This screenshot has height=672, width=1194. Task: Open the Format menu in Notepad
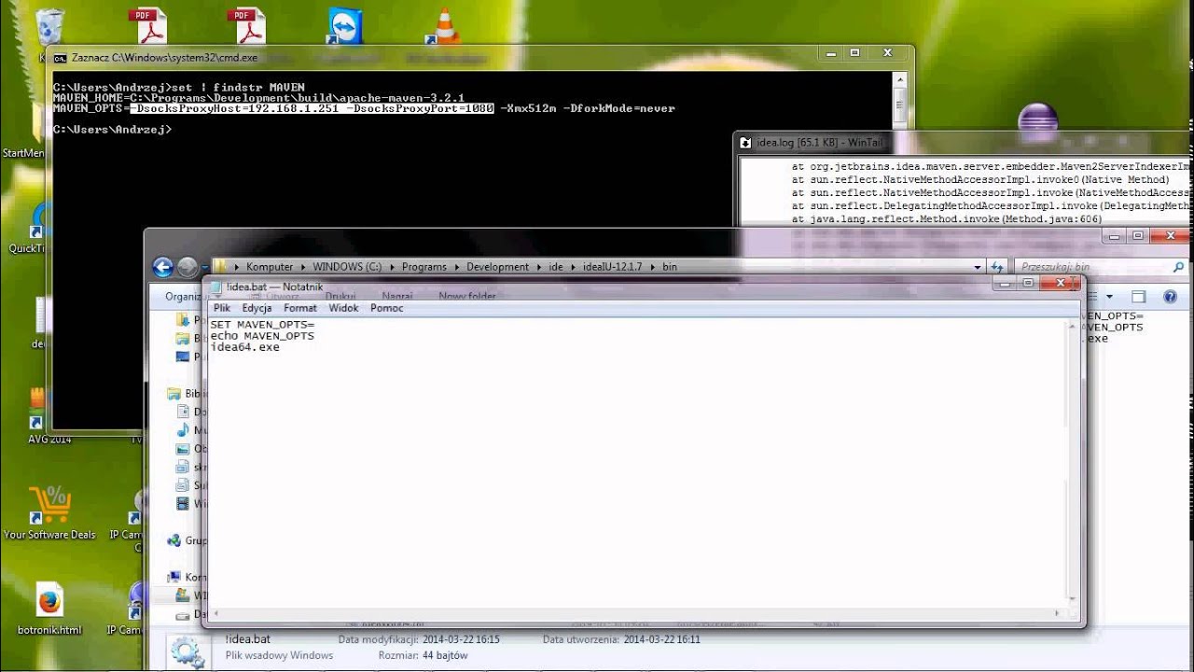300,308
